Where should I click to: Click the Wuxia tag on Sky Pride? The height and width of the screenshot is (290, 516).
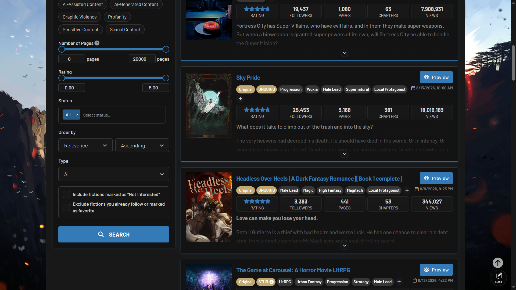tap(312, 89)
